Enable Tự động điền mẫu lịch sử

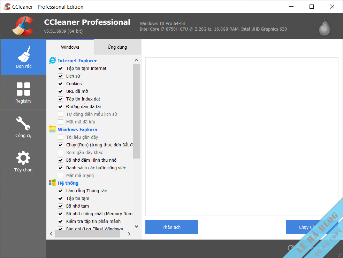(61, 114)
